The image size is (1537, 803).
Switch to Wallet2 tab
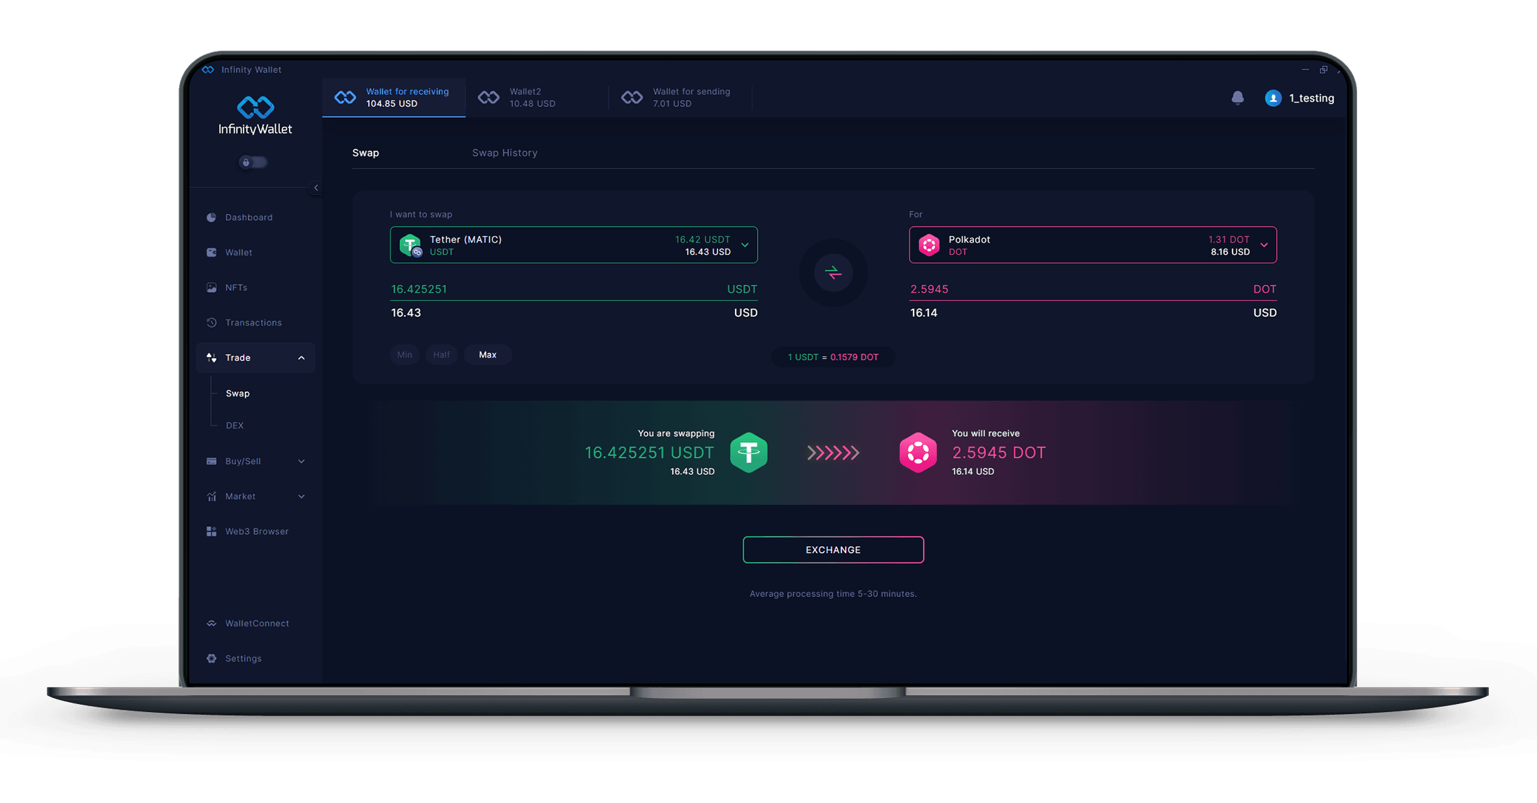[537, 98]
